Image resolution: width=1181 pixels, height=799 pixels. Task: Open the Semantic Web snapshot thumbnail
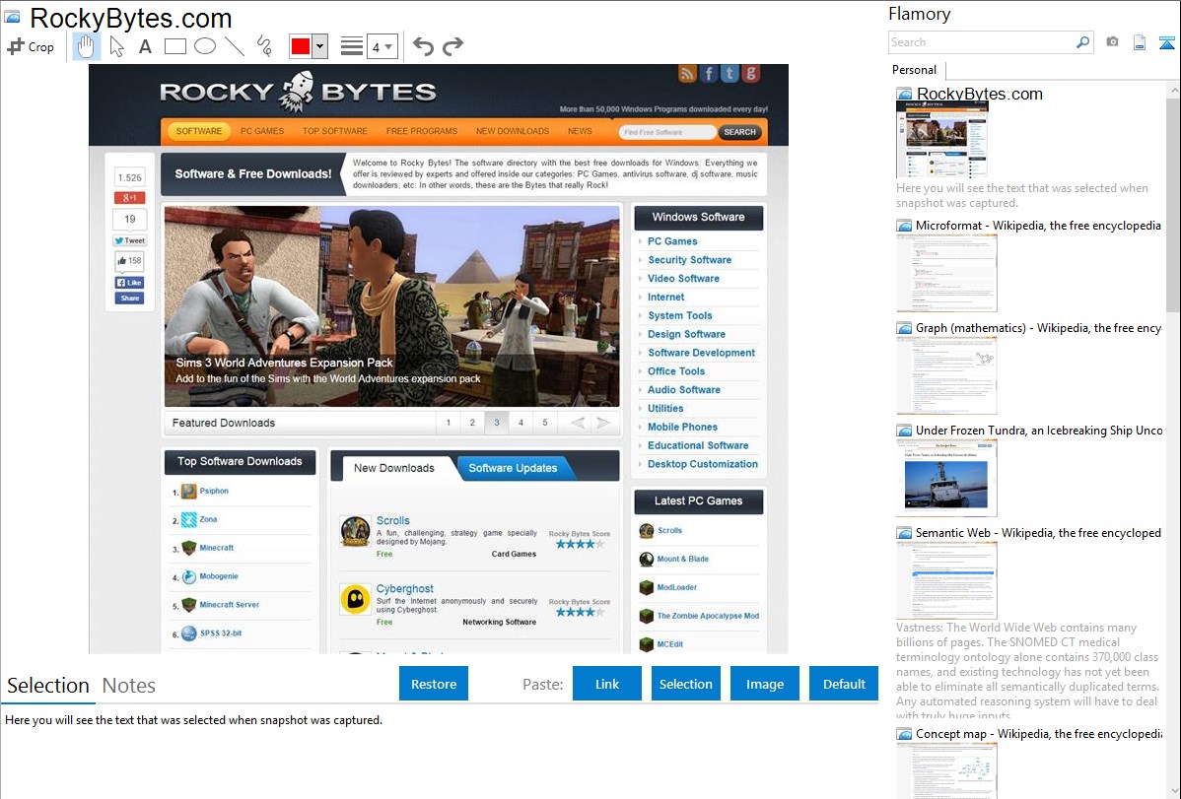pos(946,580)
